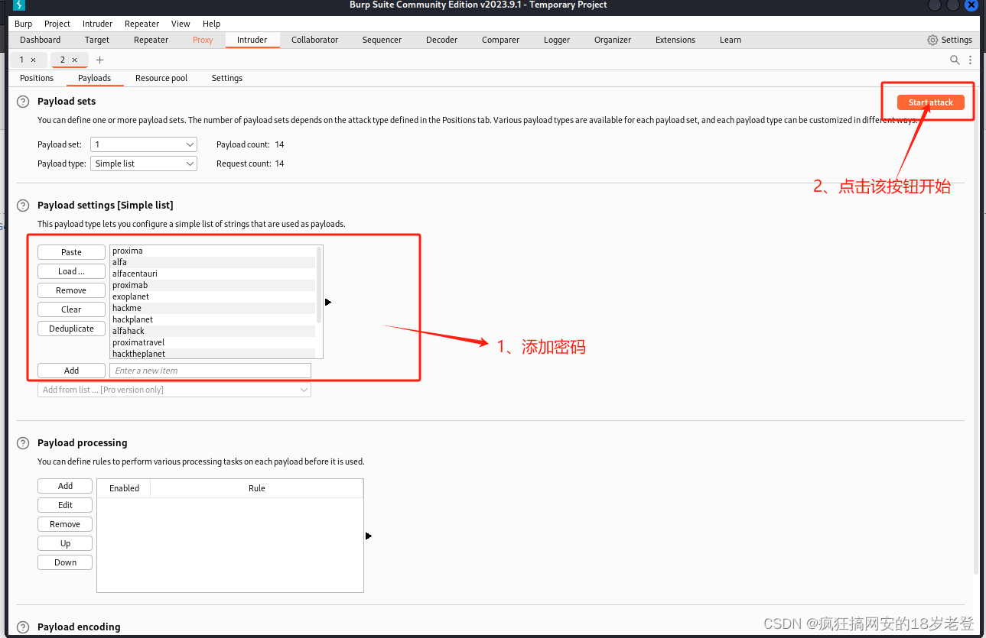The height and width of the screenshot is (638, 986).
Task: Click the Start attack button
Action: click(x=931, y=102)
